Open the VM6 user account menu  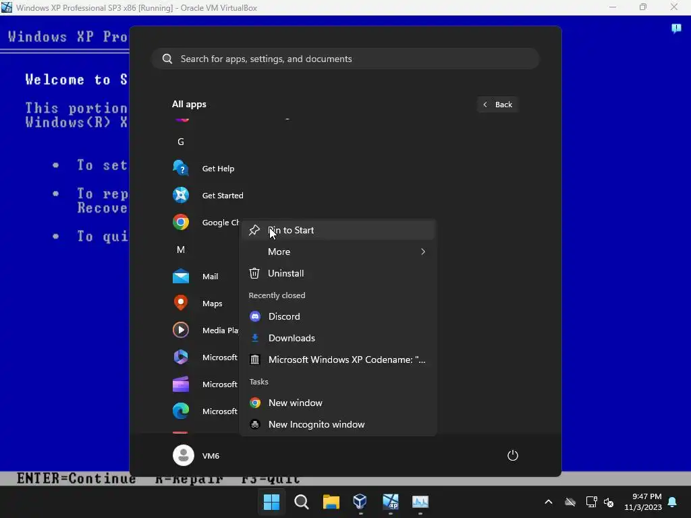click(196, 455)
